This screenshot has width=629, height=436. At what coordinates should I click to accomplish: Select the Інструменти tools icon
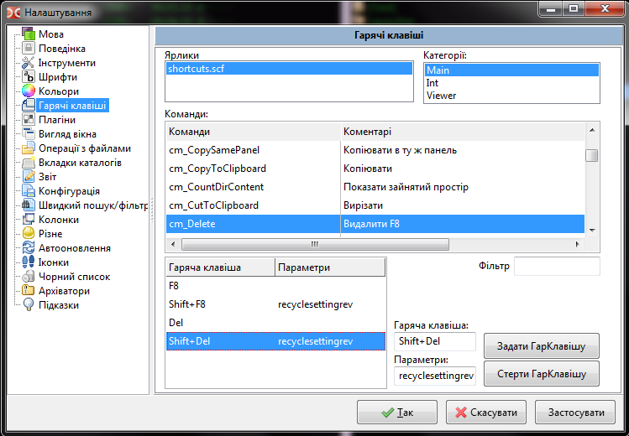29,63
